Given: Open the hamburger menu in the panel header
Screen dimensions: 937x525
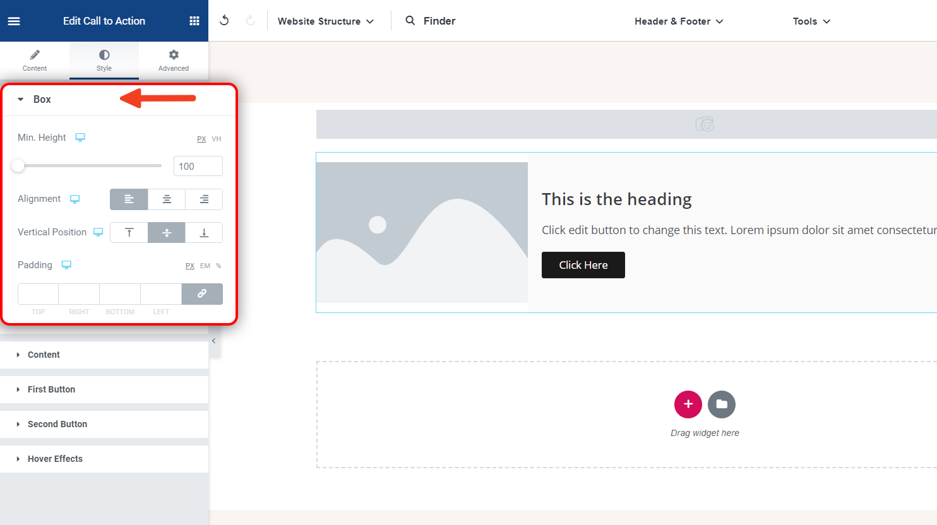Looking at the screenshot, I should [14, 21].
